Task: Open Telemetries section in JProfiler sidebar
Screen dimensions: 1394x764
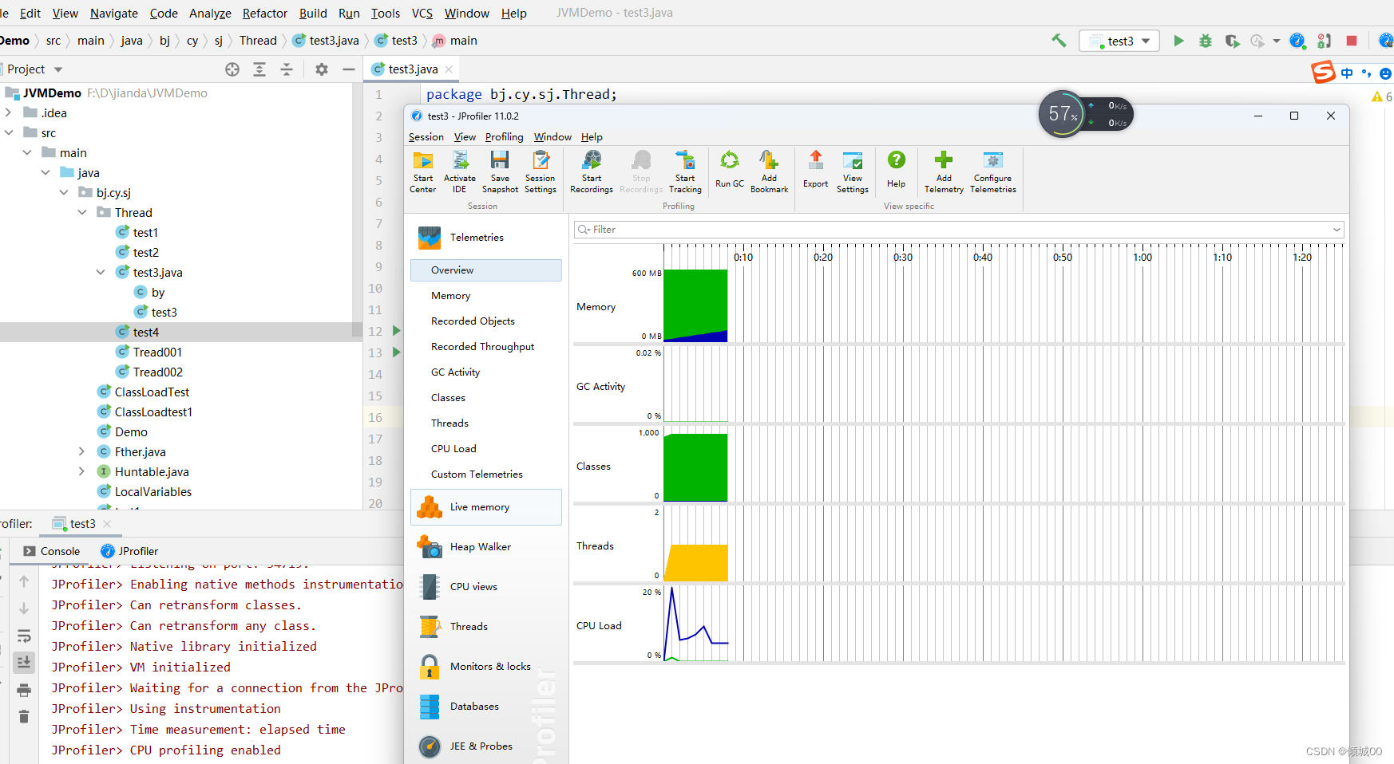Action: [x=486, y=237]
